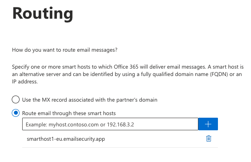Click the "Route email through these smart hosts" label
Screen dimensions: 251x162
69,113
